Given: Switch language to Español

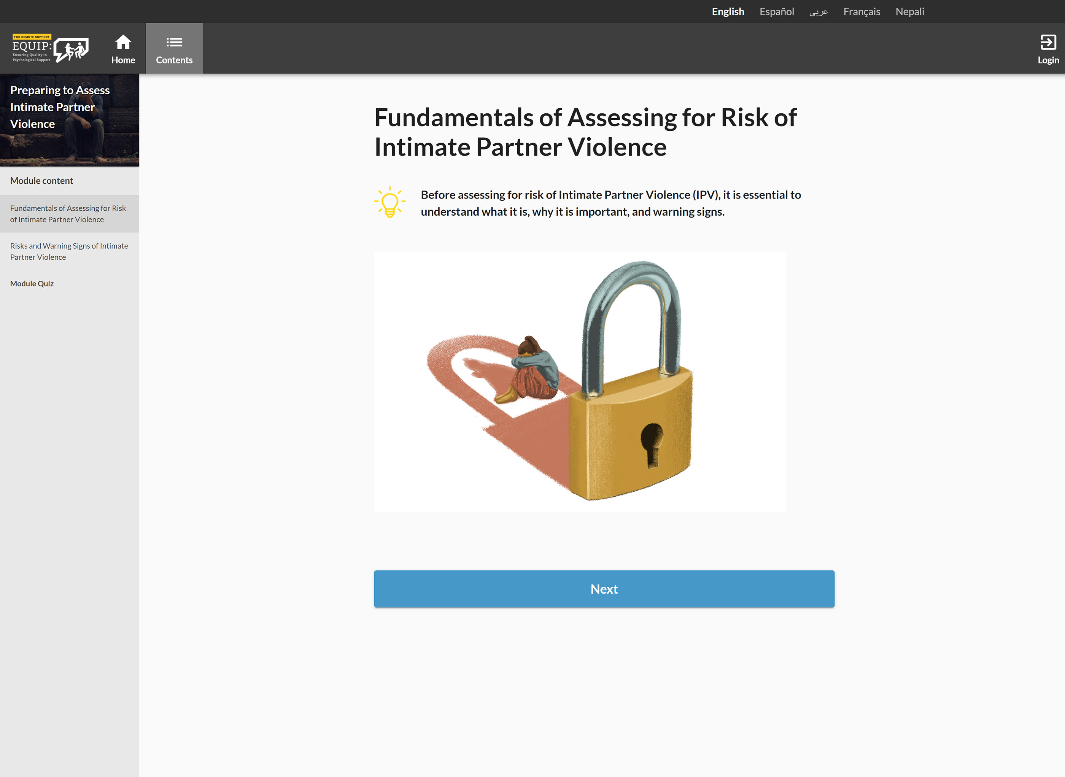Looking at the screenshot, I should [x=777, y=12].
